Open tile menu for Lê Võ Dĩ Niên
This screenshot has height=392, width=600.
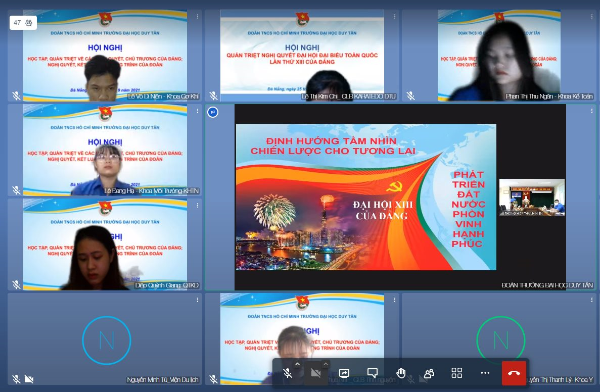click(x=198, y=17)
